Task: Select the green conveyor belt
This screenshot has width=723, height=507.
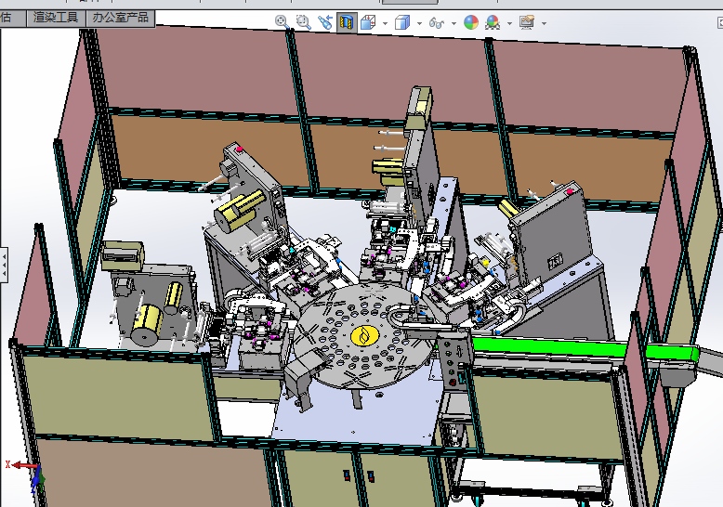Action: (x=585, y=347)
